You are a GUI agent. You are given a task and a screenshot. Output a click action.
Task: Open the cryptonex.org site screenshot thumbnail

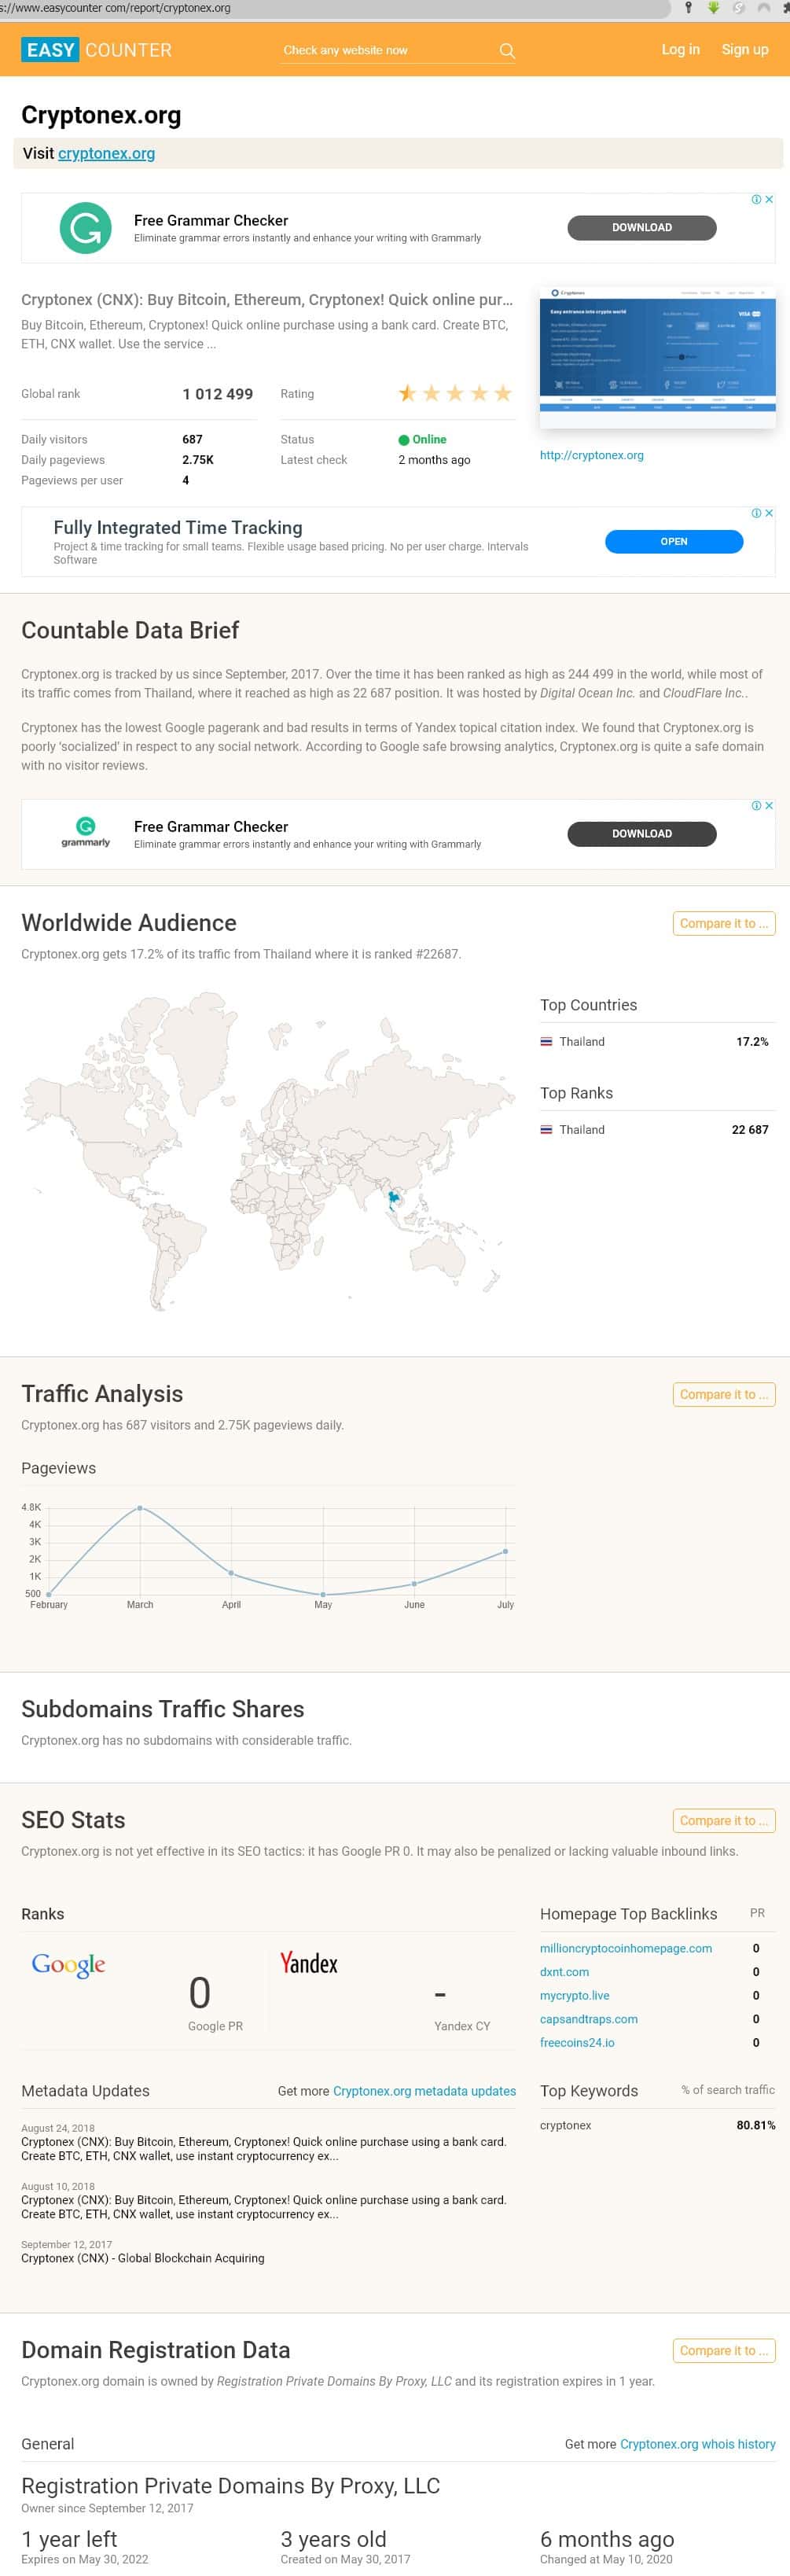pyautogui.click(x=657, y=357)
